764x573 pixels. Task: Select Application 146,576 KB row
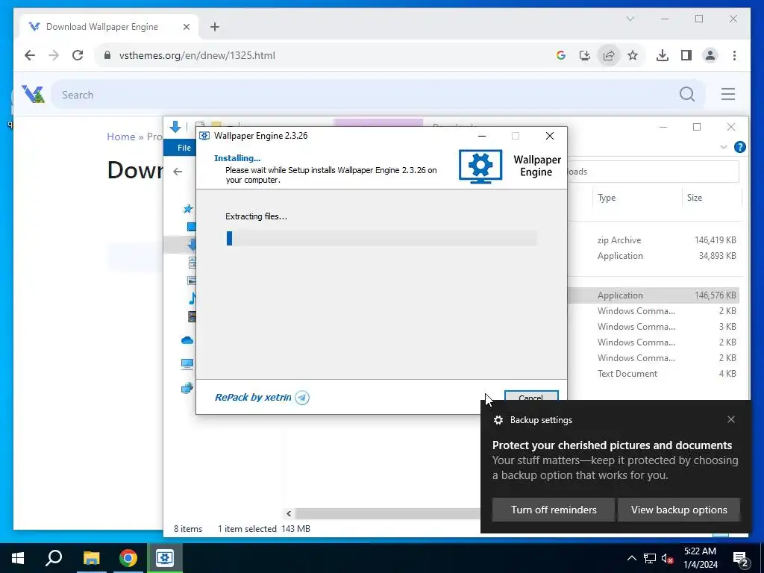coord(655,295)
